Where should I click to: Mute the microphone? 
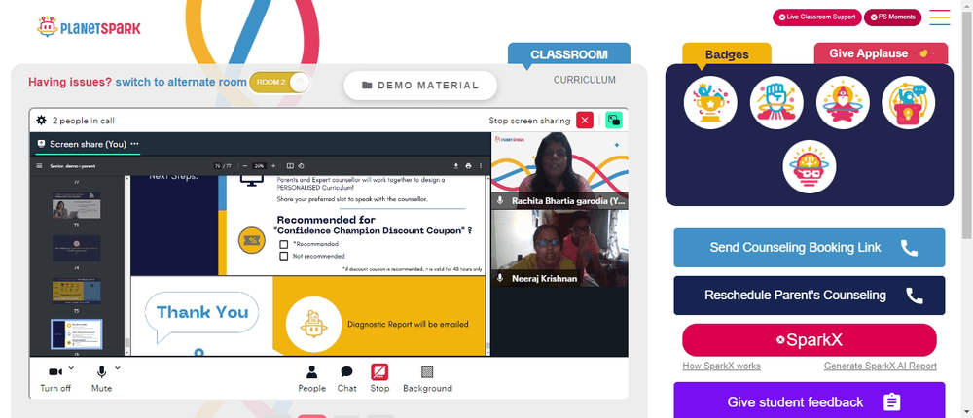click(x=101, y=379)
